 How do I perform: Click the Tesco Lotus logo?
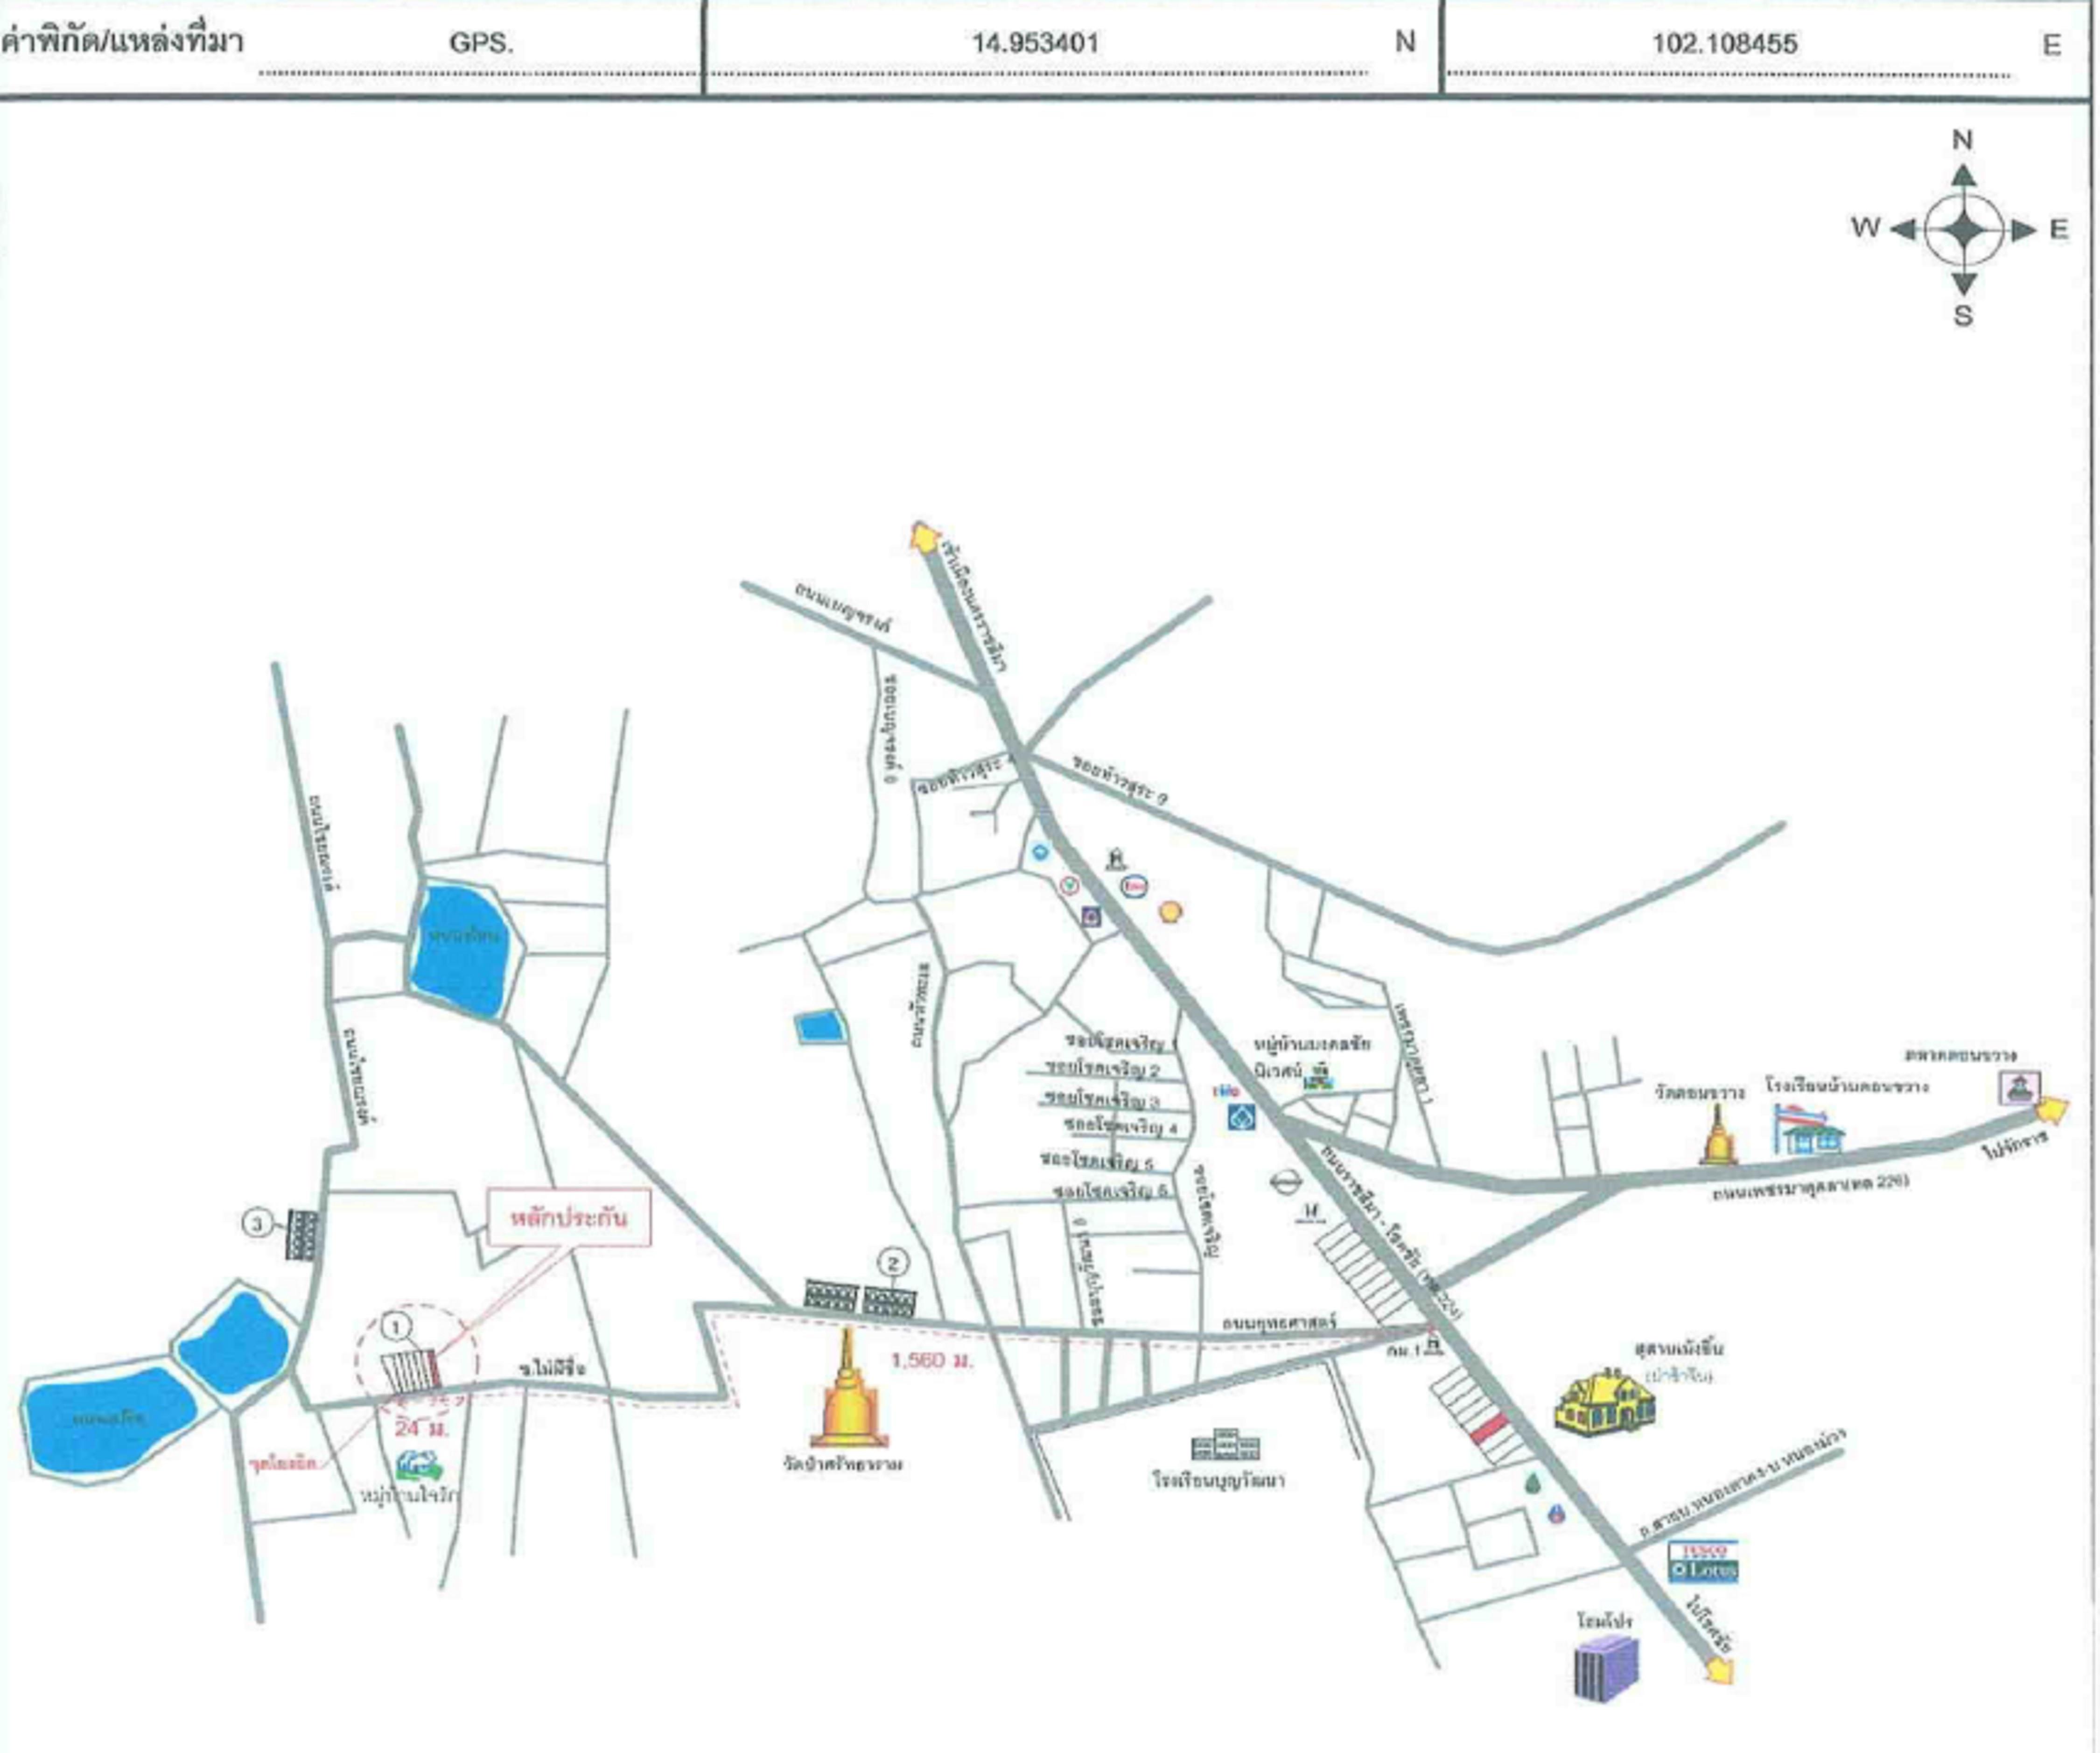(x=1703, y=1561)
